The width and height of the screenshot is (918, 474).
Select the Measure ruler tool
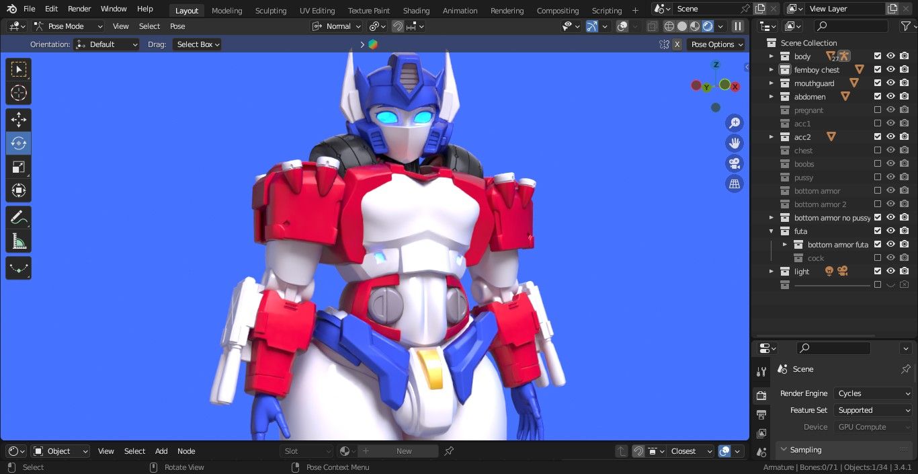pyautogui.click(x=19, y=241)
